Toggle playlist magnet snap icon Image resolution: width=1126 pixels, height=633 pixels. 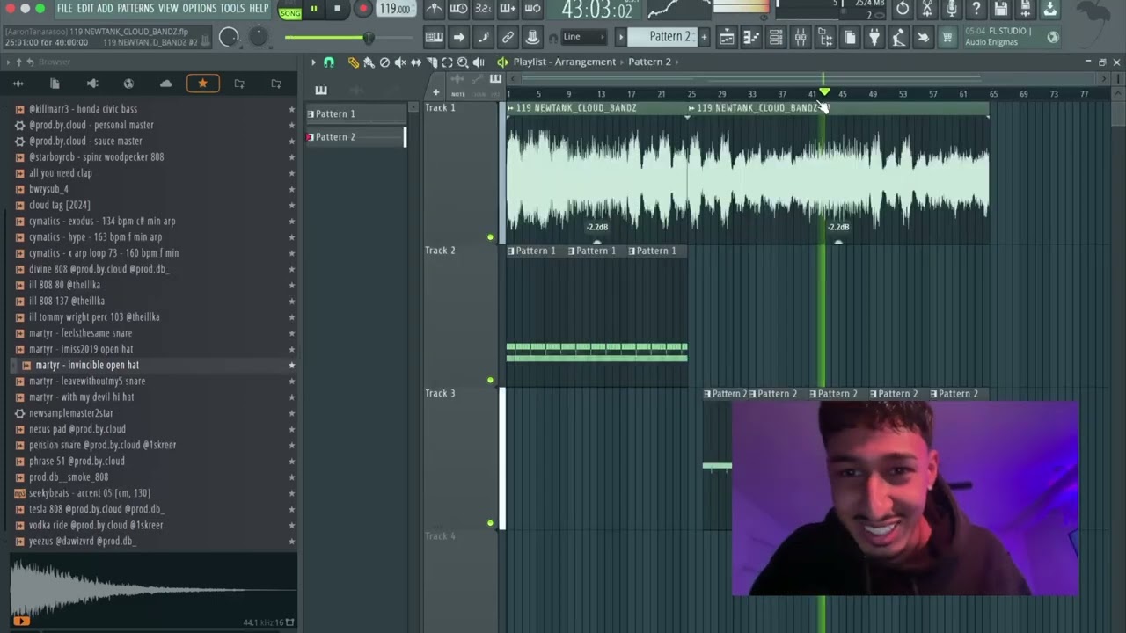point(329,62)
